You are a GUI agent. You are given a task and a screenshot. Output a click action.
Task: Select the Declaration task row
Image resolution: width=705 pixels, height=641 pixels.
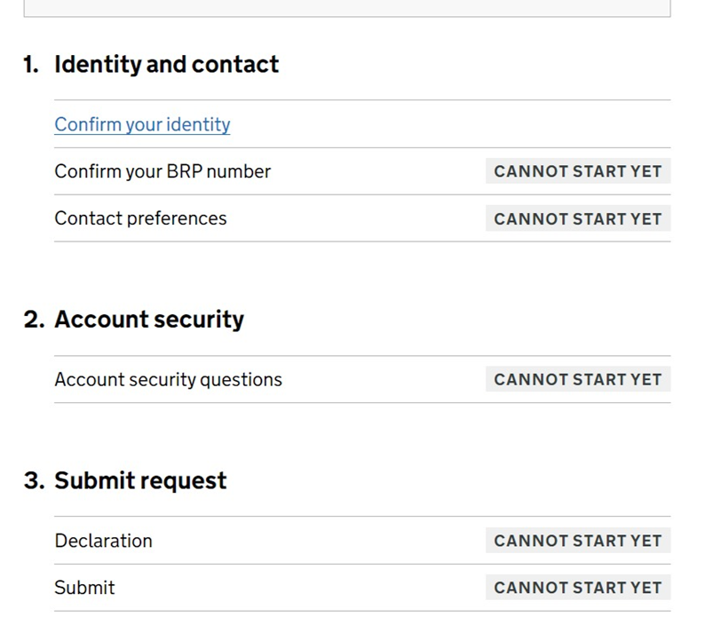tap(362, 541)
